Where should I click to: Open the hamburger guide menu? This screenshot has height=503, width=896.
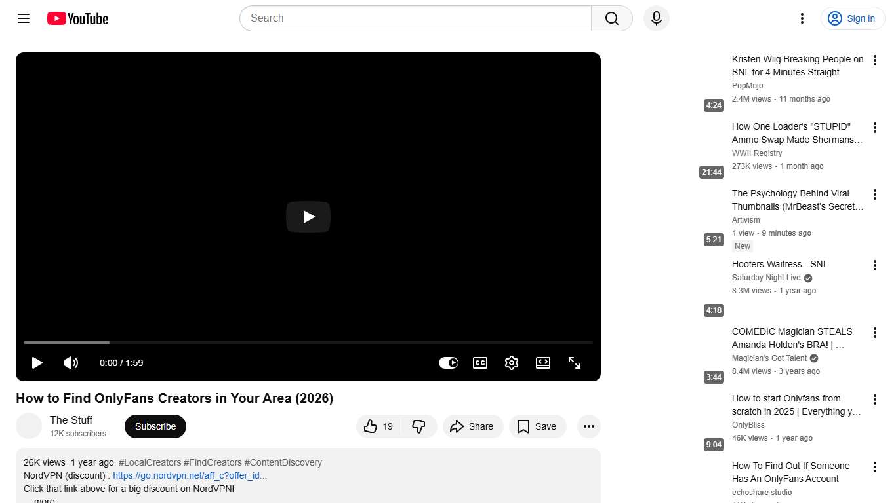coord(23,18)
